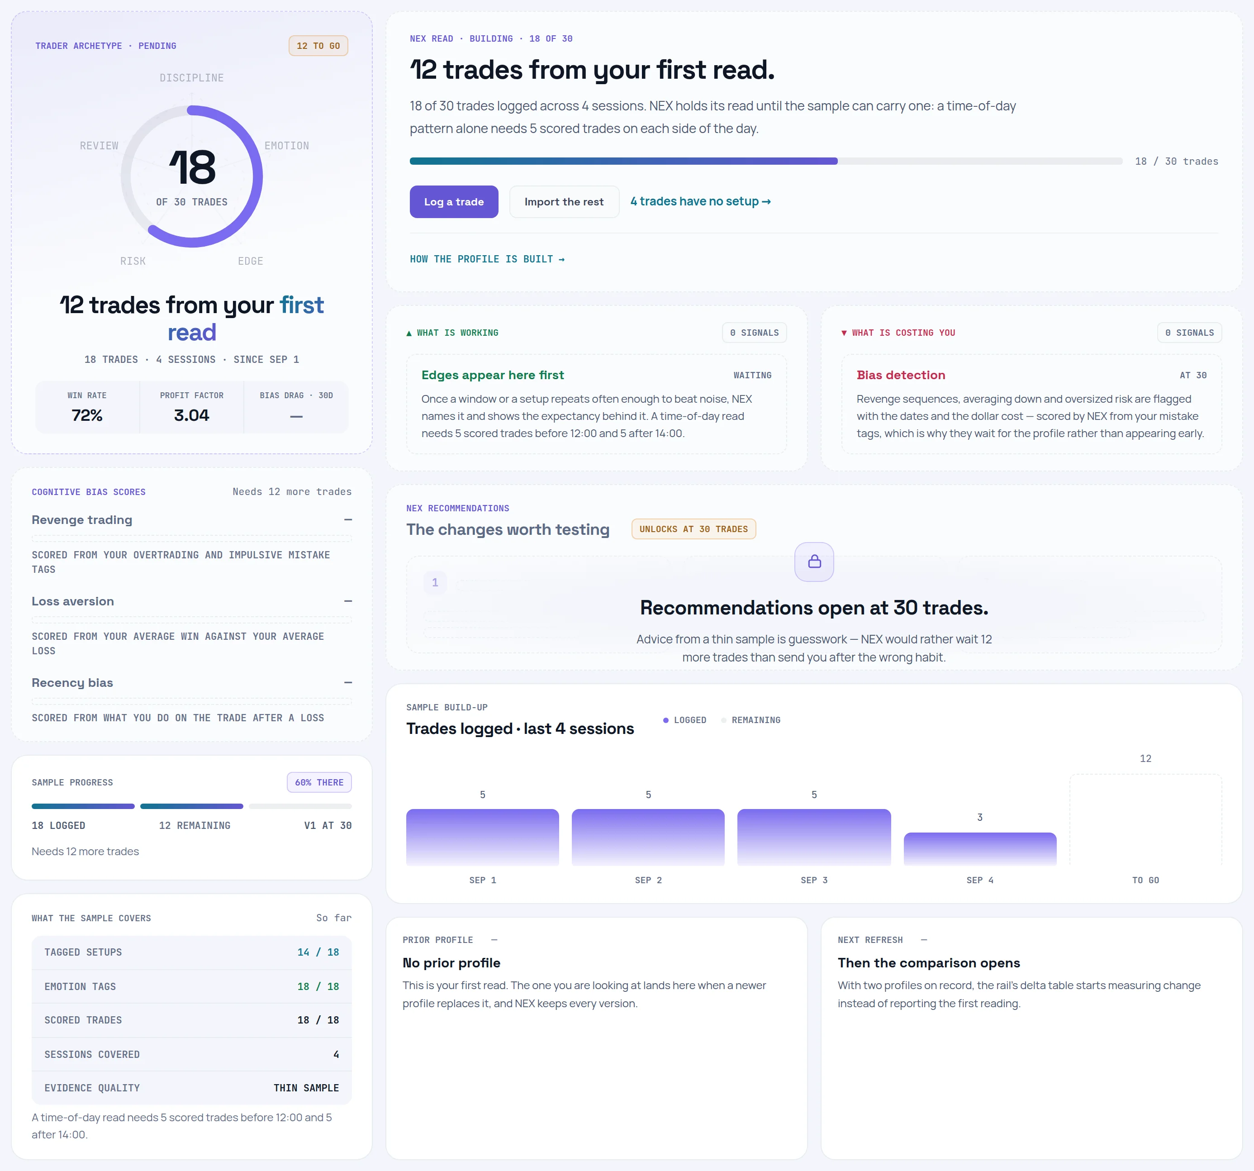Click the Bias Drag 30D stat
The width and height of the screenshot is (1254, 1171).
coord(296,407)
